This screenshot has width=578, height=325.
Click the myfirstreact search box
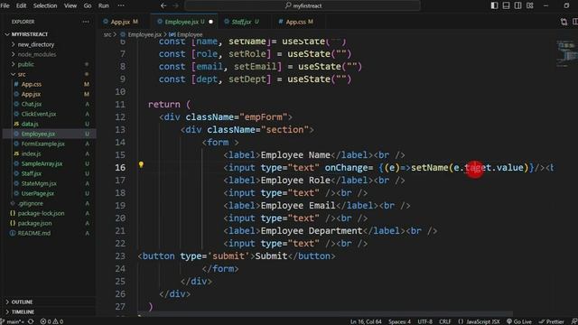303,5
